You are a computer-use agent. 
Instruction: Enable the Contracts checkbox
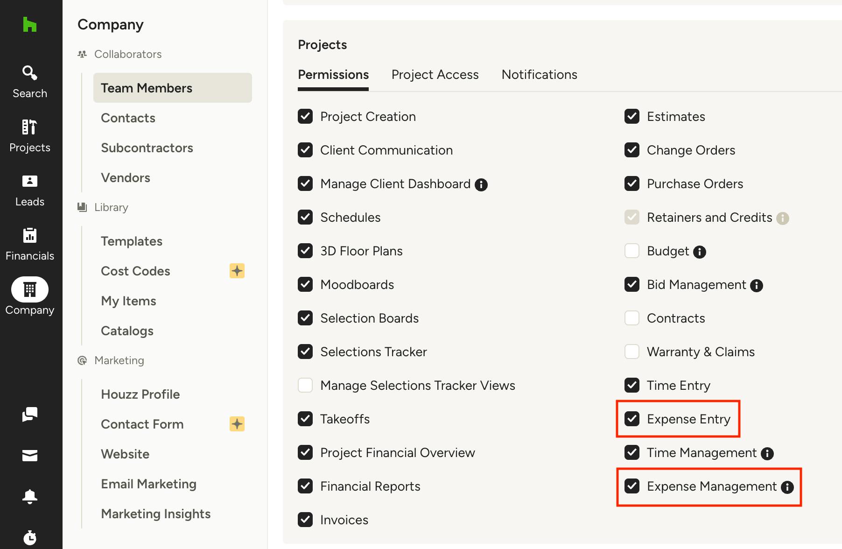pyautogui.click(x=632, y=318)
